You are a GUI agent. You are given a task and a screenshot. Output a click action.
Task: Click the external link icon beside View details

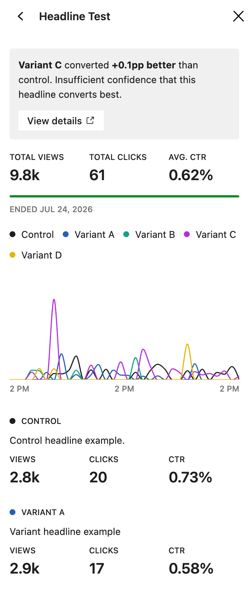pyautogui.click(x=90, y=120)
